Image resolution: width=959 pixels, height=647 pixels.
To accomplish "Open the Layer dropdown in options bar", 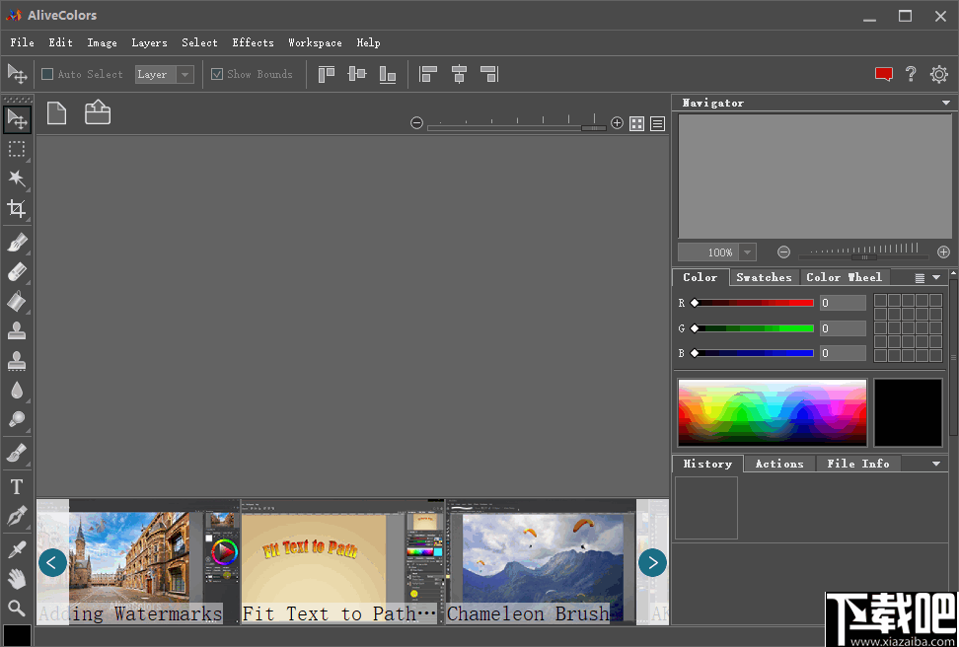I will click(185, 74).
